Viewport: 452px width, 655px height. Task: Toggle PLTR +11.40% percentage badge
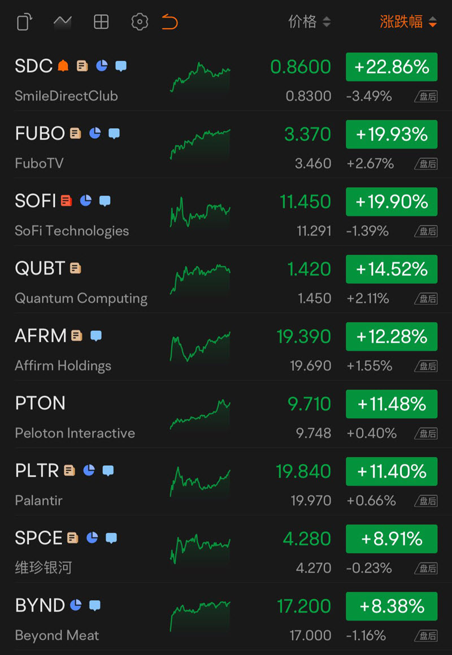tap(392, 471)
